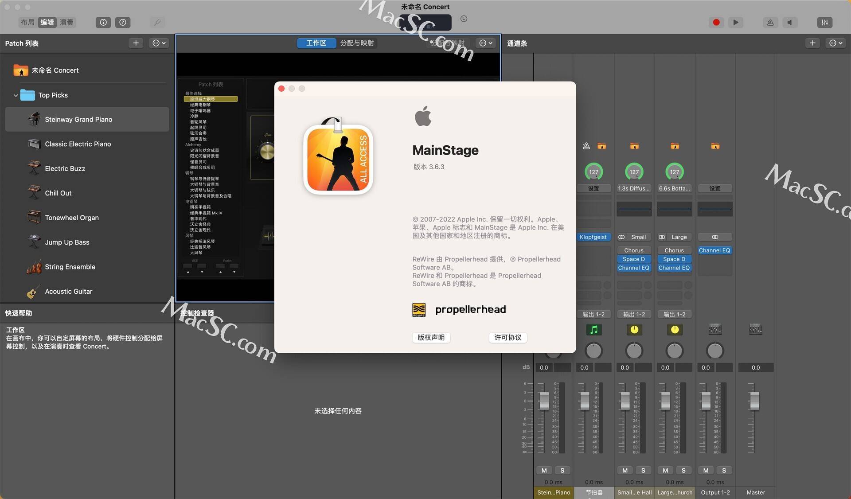851x499 pixels.
Task: Switch to 布局 (Layout) mode
Action: tap(27, 22)
